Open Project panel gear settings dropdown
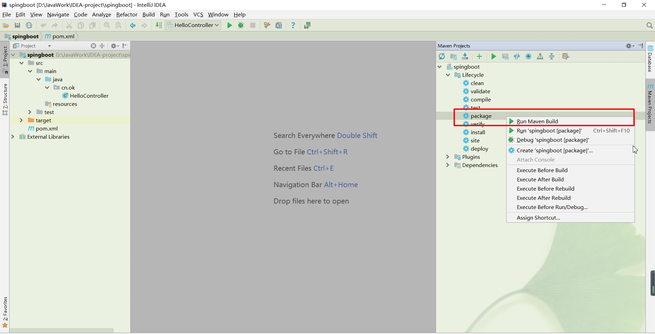 click(x=115, y=46)
